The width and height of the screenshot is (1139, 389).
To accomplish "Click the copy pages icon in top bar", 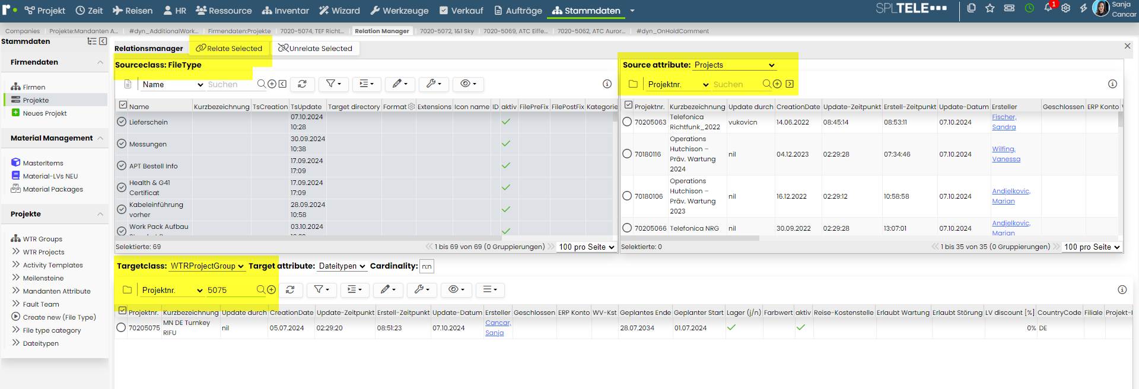I will (x=971, y=8).
